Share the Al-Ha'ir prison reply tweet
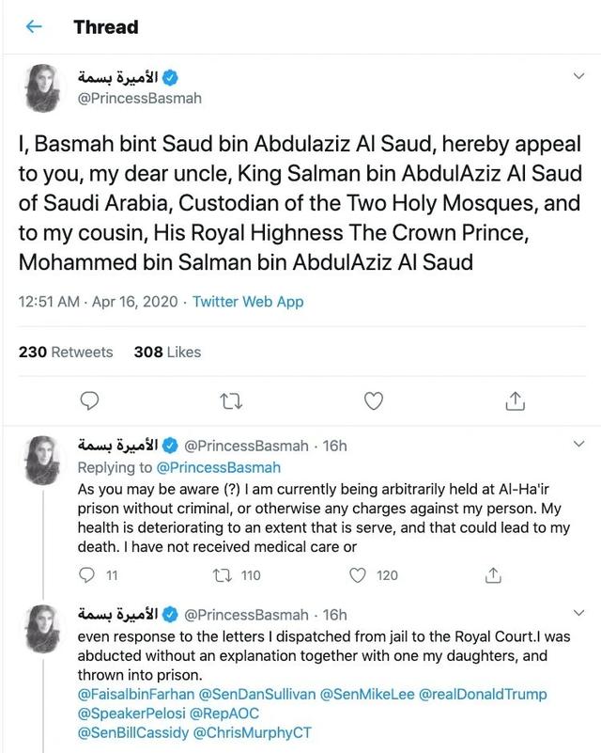 pos(493,574)
